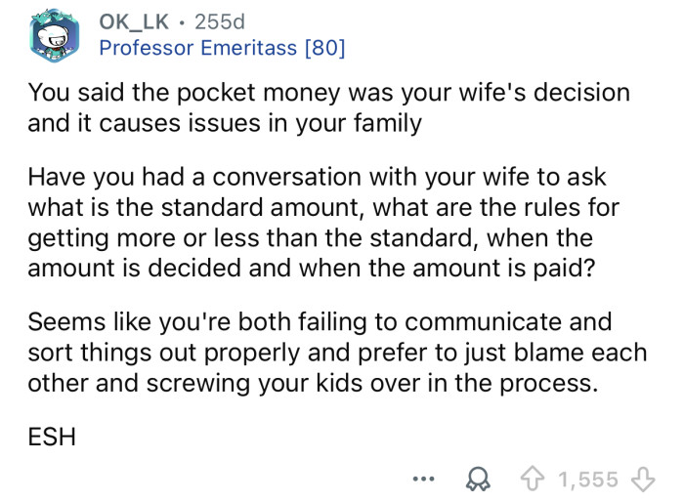The image size is (684, 502).
Task: Click the line starting "sort things out properly"
Action: tap(337, 352)
